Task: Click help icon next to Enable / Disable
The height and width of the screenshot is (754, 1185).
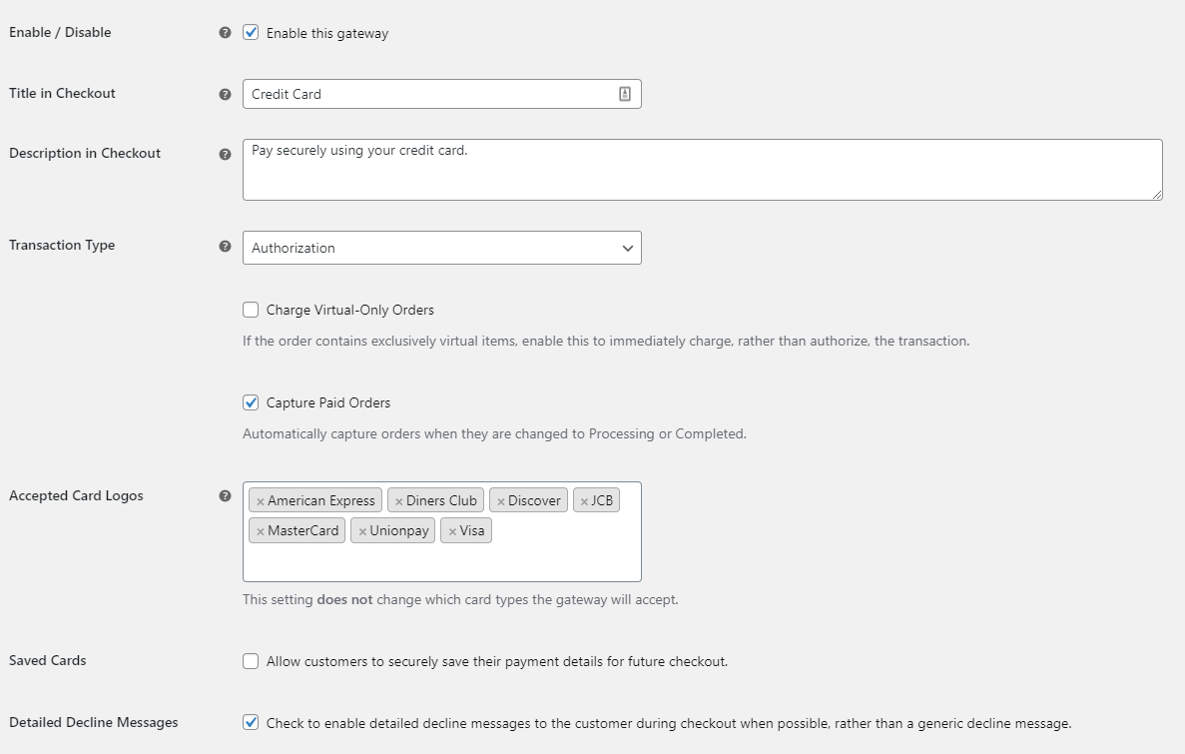Action: pos(225,33)
